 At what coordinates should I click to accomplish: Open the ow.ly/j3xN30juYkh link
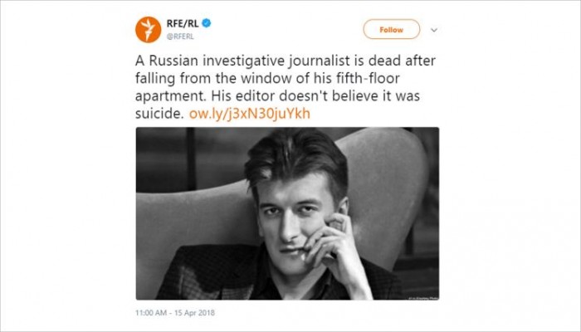pyautogui.click(x=249, y=114)
